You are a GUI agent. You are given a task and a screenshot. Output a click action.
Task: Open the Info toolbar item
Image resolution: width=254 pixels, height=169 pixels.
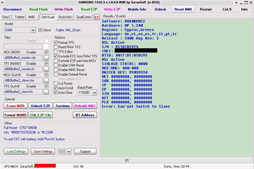244,9
